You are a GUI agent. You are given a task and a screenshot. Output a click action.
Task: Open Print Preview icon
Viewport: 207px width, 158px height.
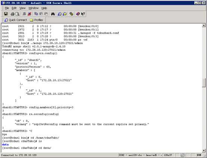point(18,14)
